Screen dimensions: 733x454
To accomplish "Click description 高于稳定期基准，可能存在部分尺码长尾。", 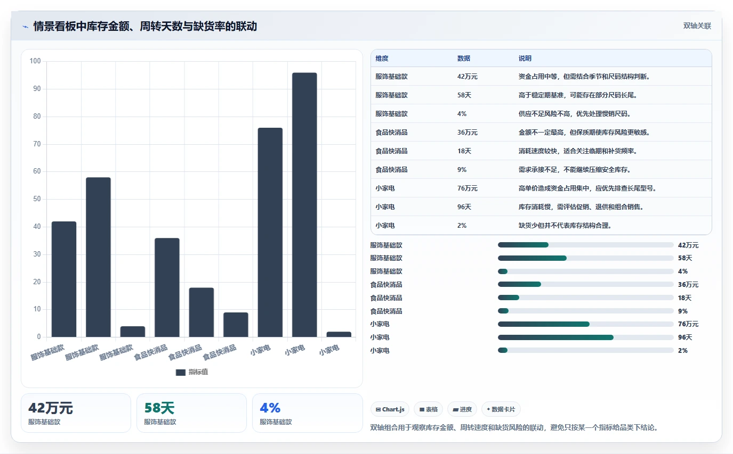I will click(x=578, y=95).
